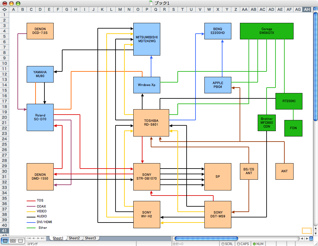Select the APPLE PBG4 box
This screenshot has width=318, height=246.
[218, 85]
